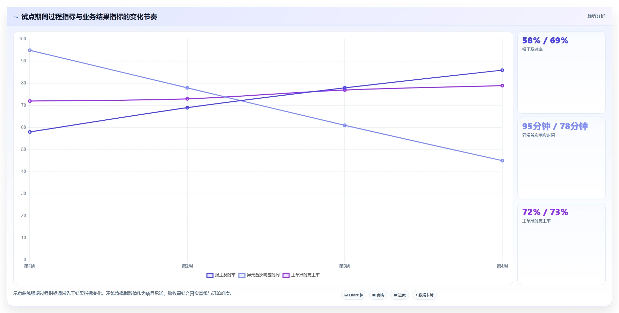The height and width of the screenshot is (313, 619).
Task: Click the trend icon beside the panel title
Action: [16, 17]
